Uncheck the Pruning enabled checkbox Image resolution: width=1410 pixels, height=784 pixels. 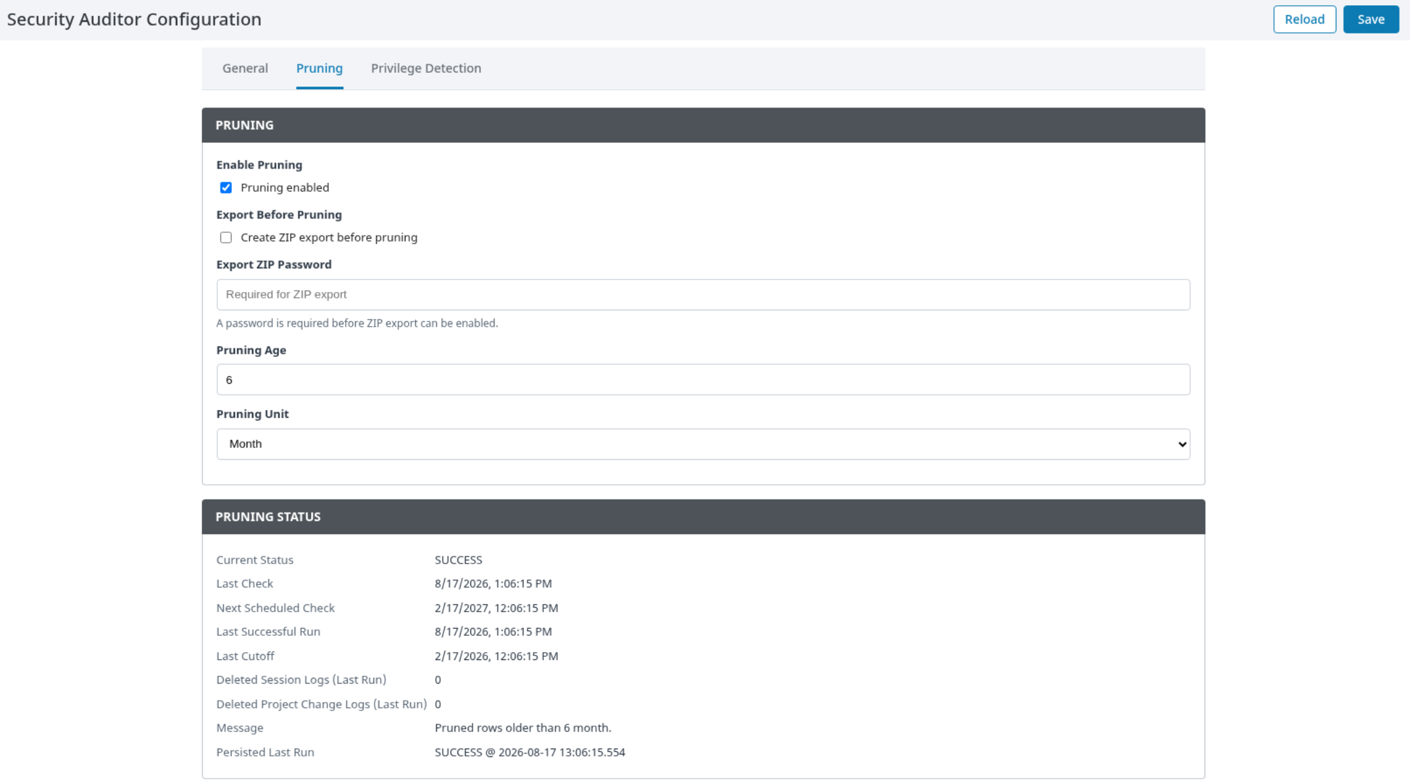[x=226, y=188]
